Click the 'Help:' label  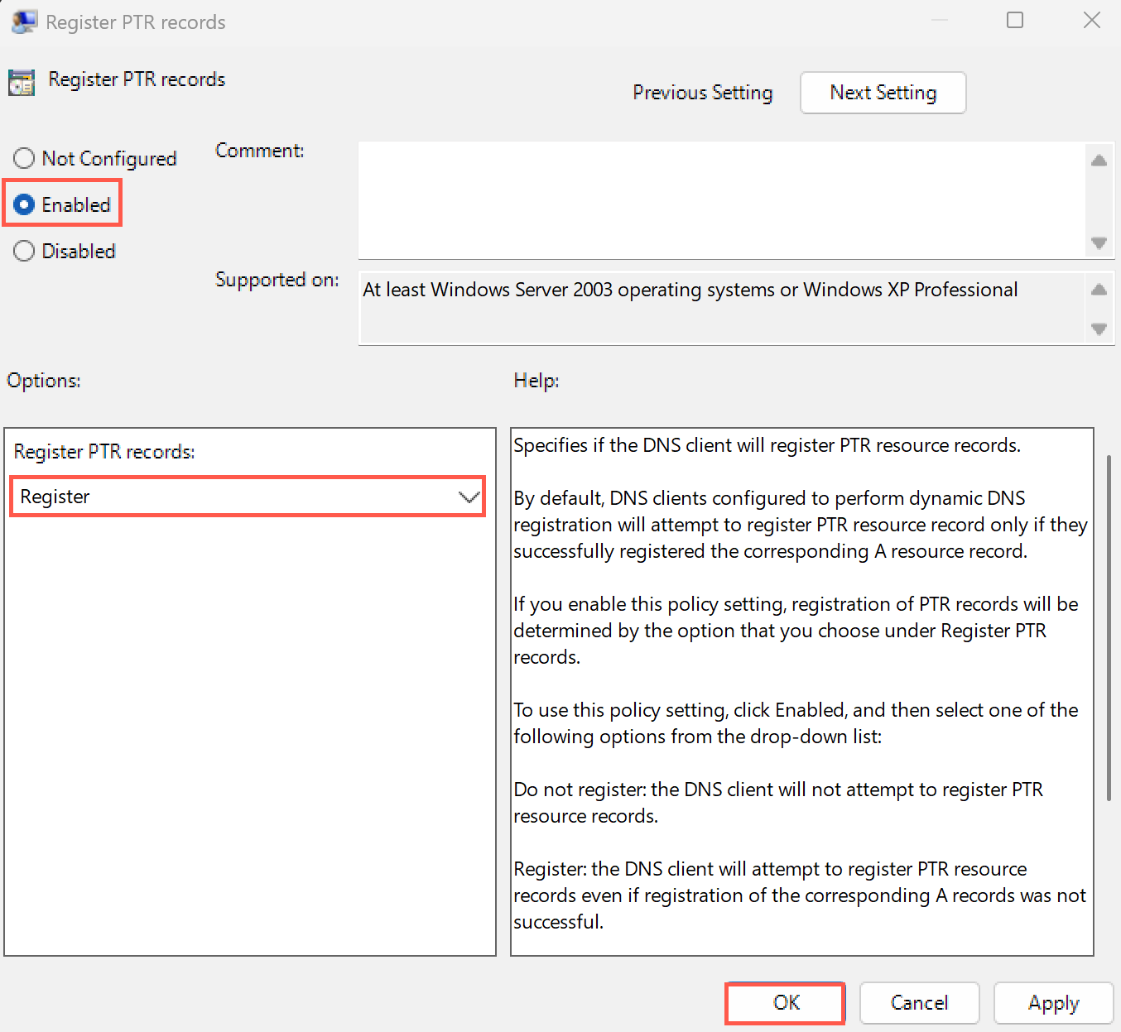[536, 381]
